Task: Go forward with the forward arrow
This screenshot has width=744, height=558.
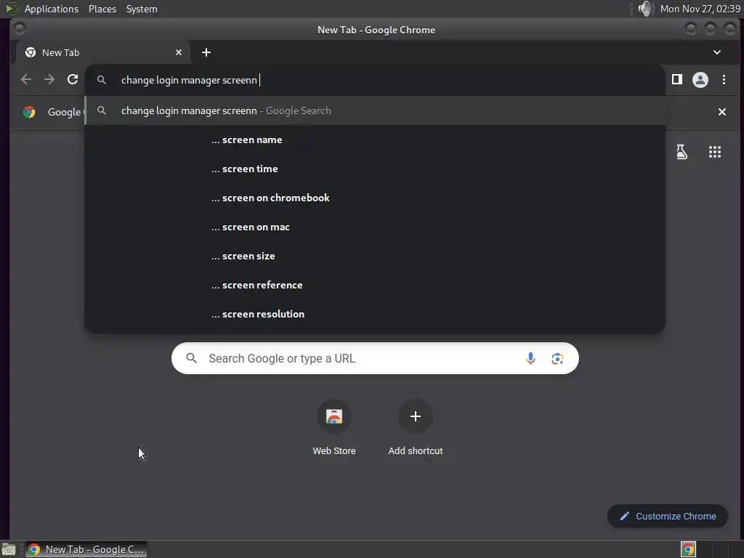Action: (x=49, y=79)
